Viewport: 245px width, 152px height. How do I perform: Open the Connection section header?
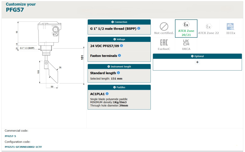[119, 22]
